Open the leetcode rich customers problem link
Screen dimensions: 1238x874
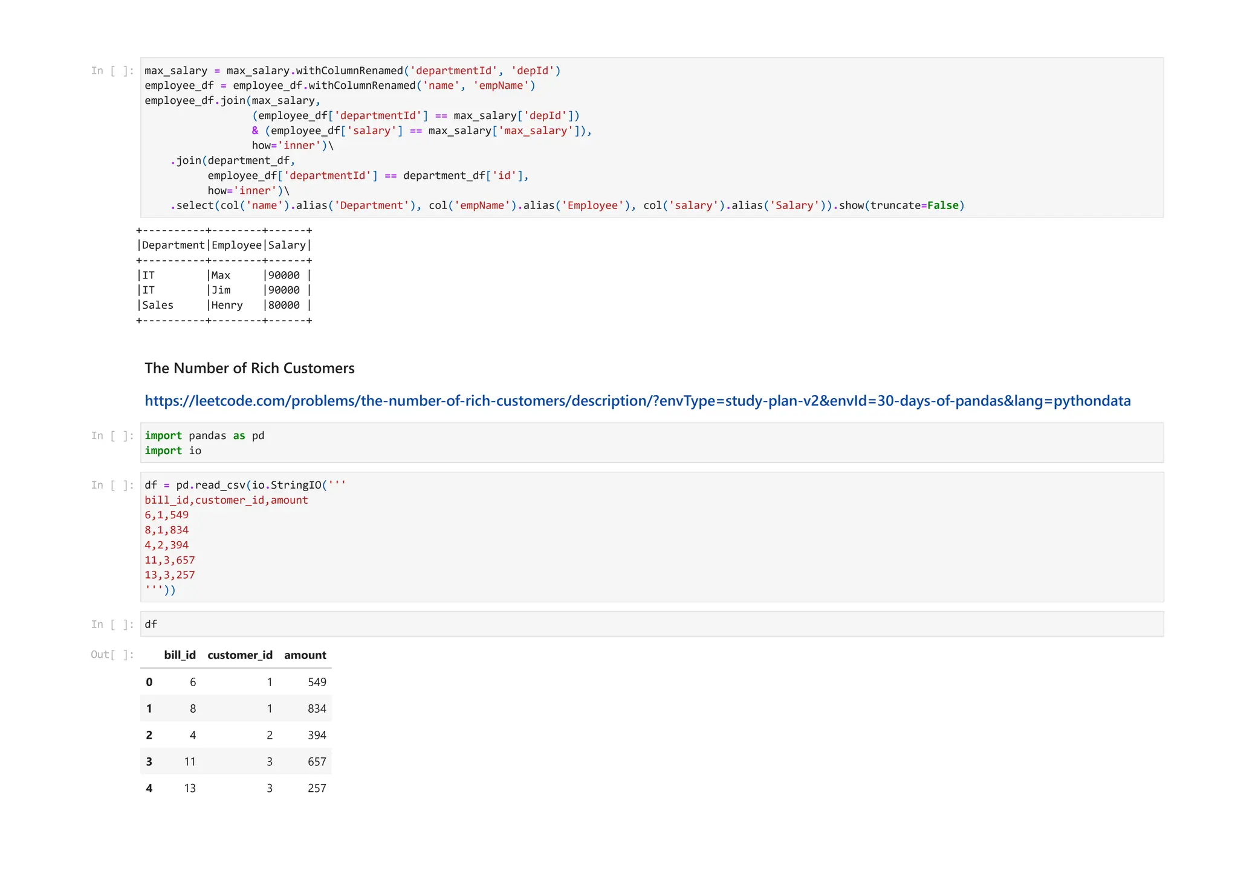pyautogui.click(x=637, y=401)
